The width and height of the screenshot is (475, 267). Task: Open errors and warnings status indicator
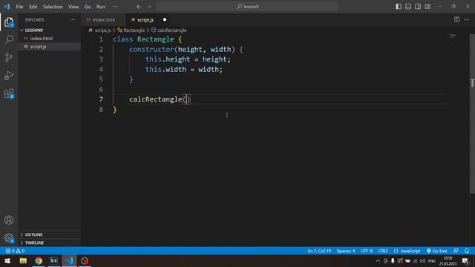15,251
